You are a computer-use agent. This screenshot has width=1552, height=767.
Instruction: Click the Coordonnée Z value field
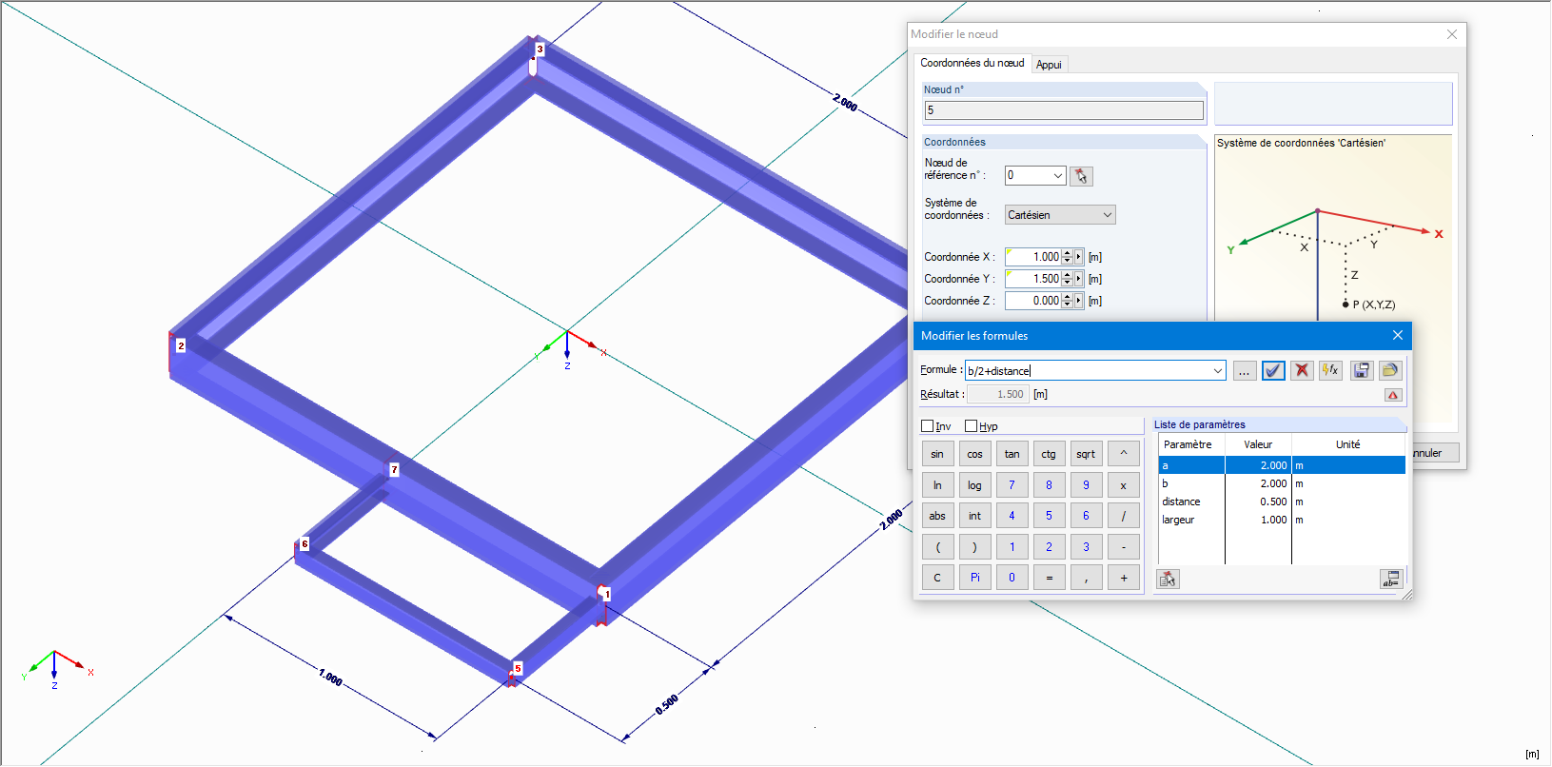pyautogui.click(x=1033, y=301)
